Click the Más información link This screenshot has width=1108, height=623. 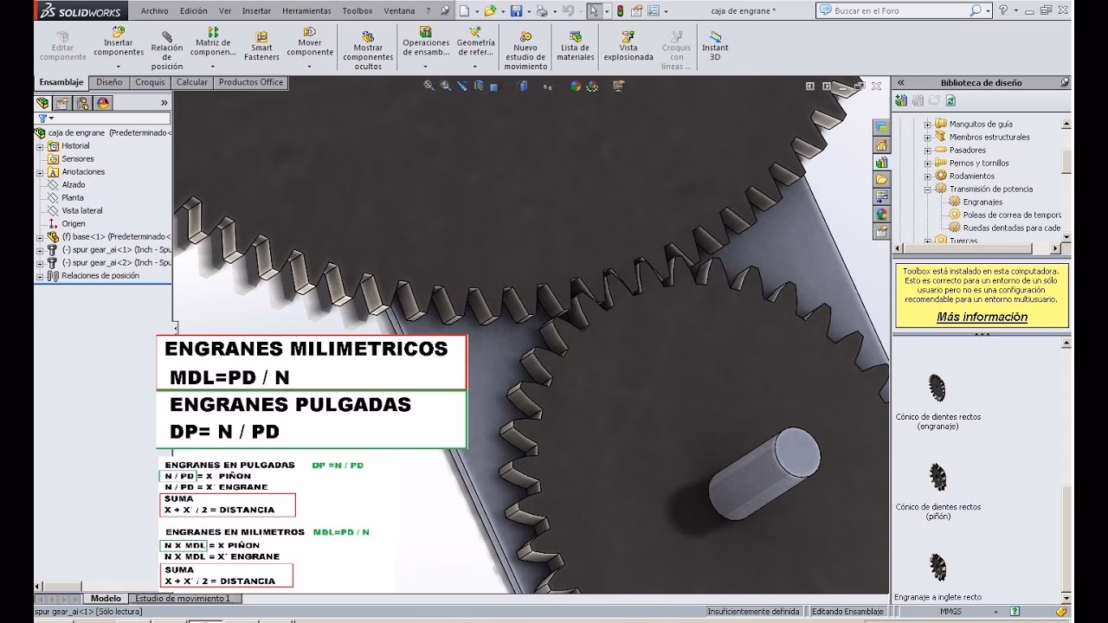[x=982, y=318]
